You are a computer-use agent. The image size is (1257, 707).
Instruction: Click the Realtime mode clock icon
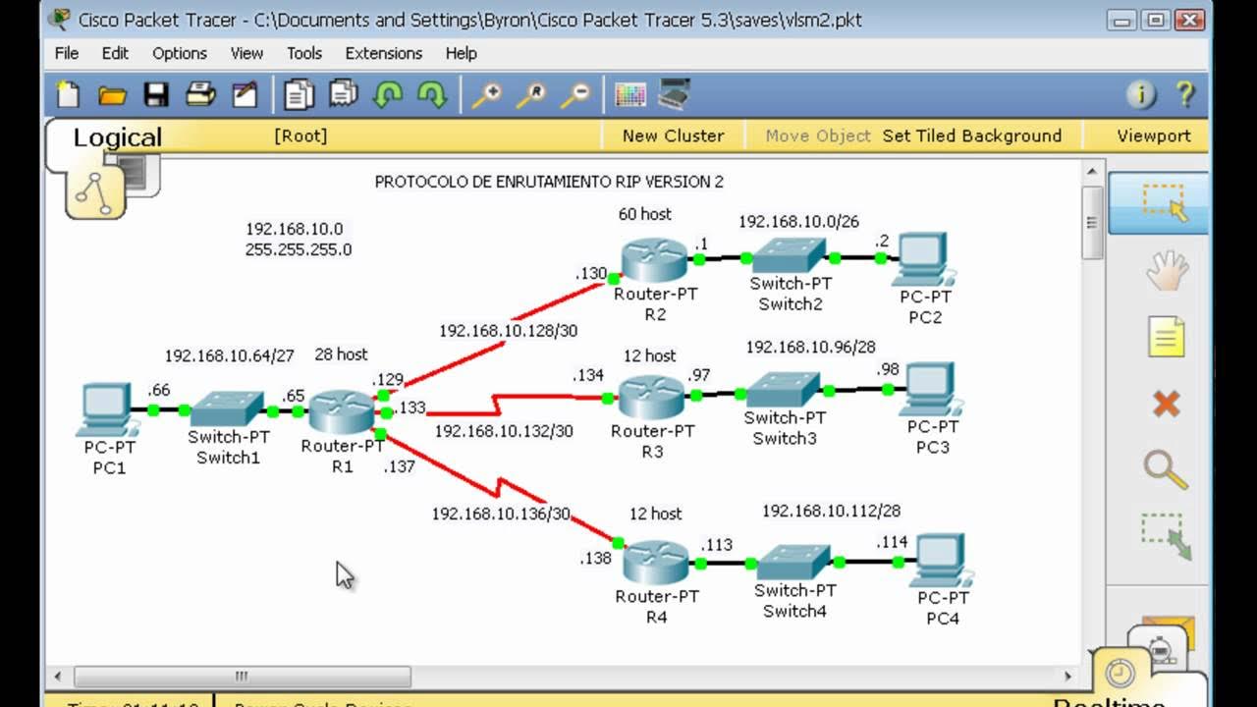click(1120, 673)
